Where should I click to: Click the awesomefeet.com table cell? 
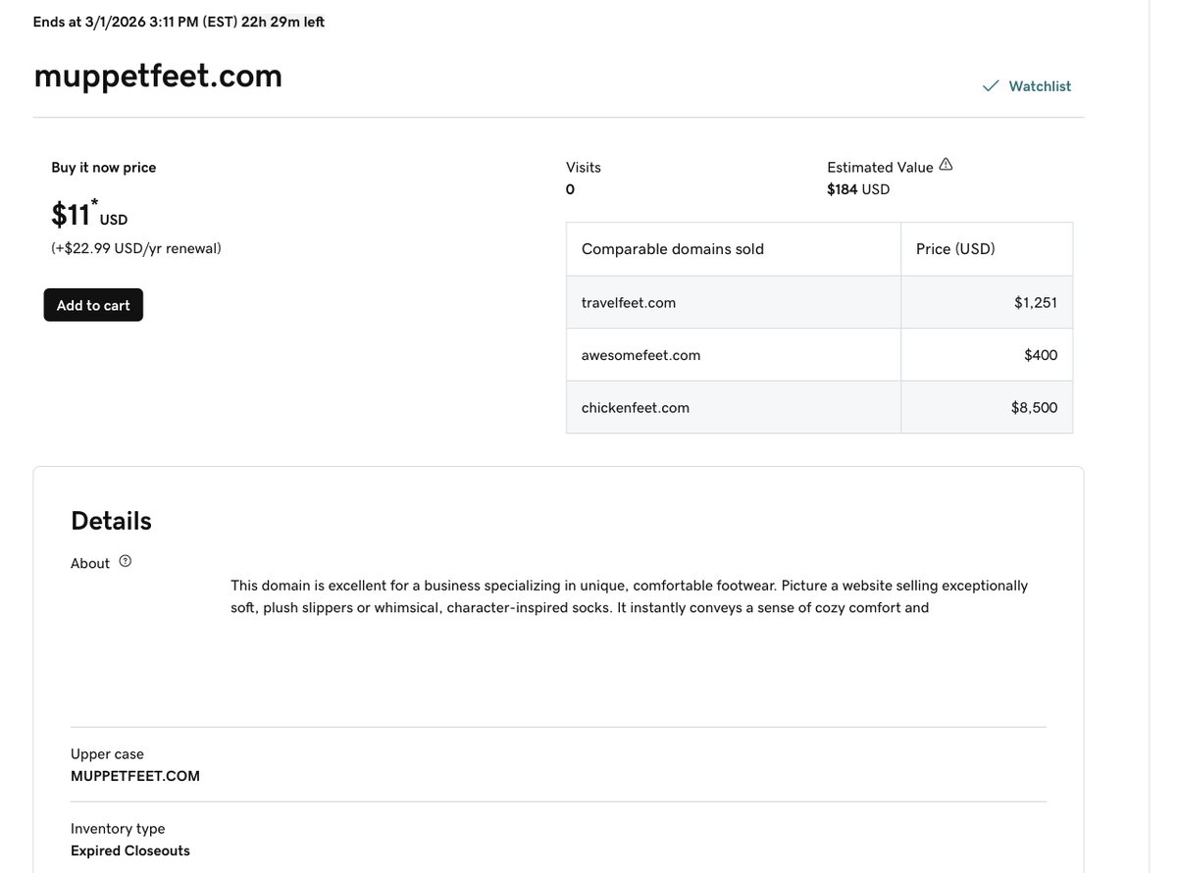pyautogui.click(x=734, y=355)
